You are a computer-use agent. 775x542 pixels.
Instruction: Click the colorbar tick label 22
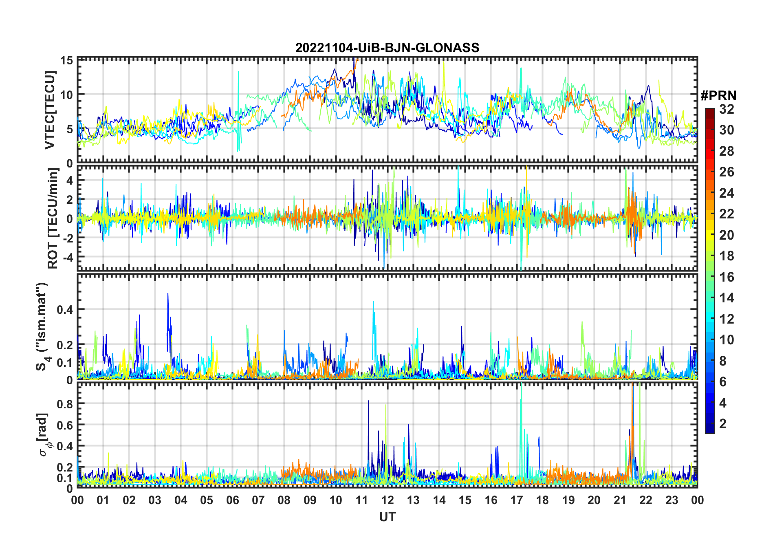[x=726, y=214]
